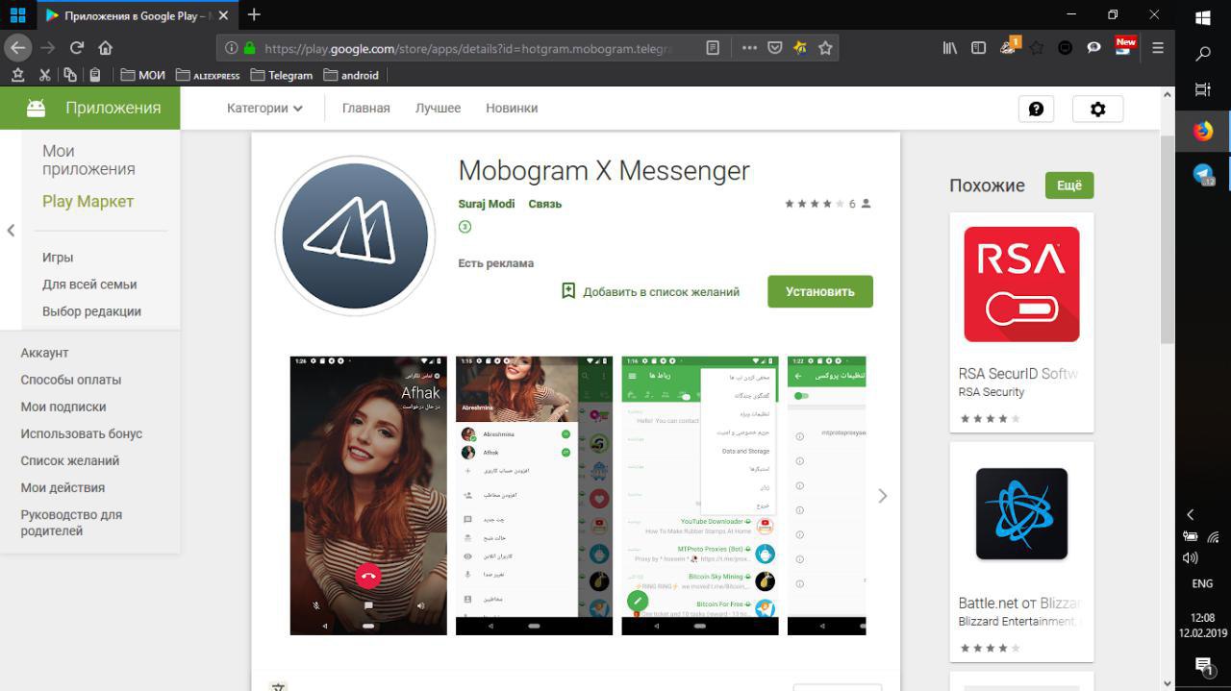
Task: Open the browser home page
Action: (x=106, y=48)
